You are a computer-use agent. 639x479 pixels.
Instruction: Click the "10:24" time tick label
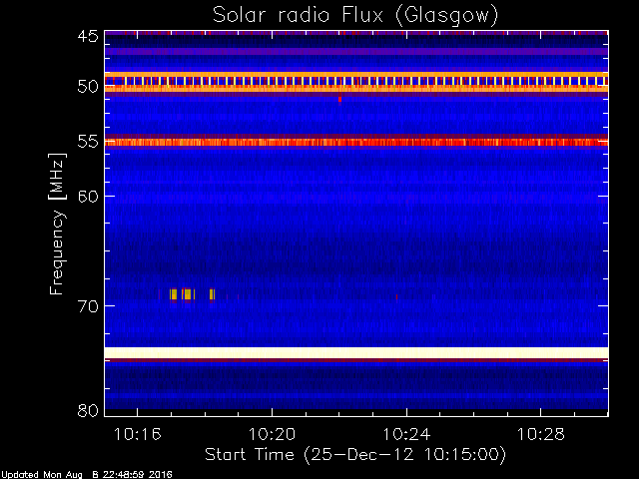[406, 434]
